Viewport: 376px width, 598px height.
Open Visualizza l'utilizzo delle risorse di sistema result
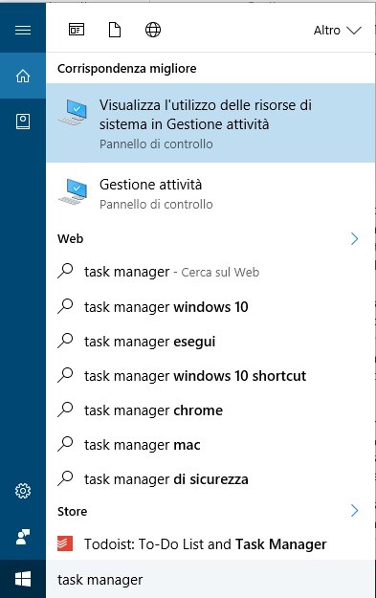[210, 123]
